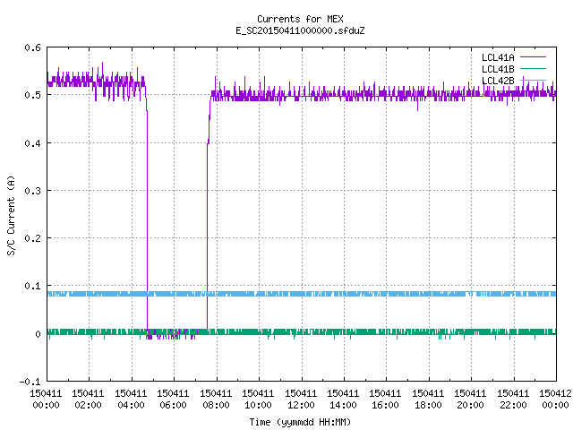Click the x-axis tick 150411 22:00
Viewport: 573px width, 430px height.
(513, 399)
